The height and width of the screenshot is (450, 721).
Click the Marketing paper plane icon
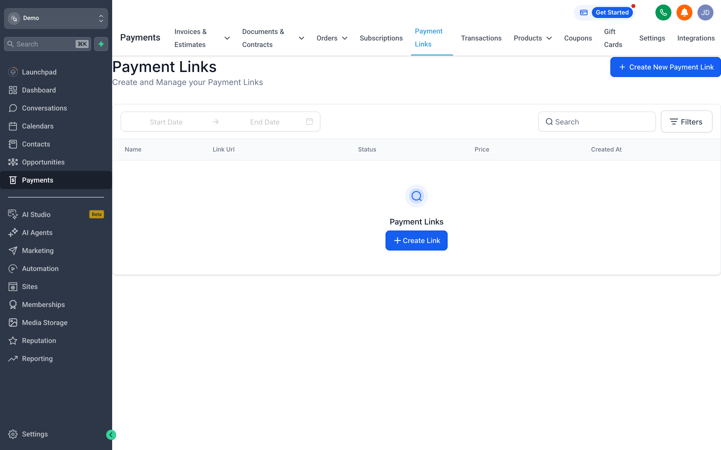[13, 250]
